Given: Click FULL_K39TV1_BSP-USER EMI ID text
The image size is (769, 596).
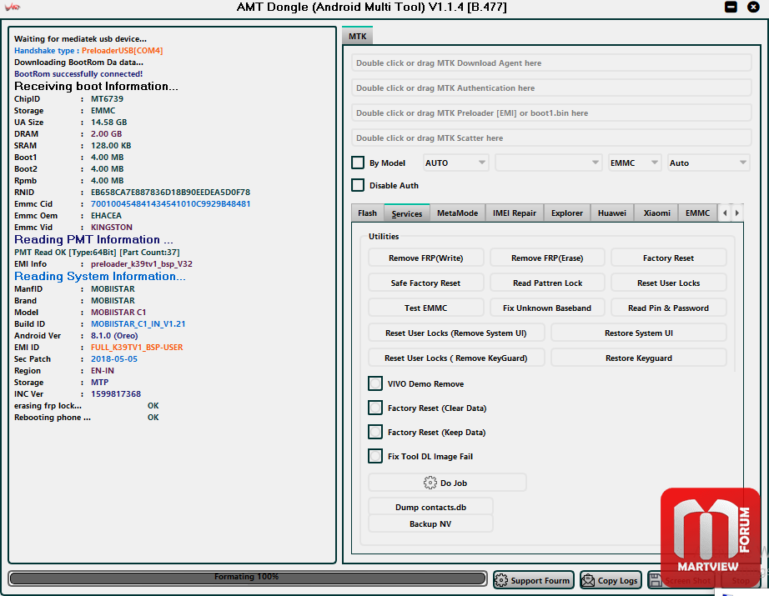Looking at the screenshot, I should tap(137, 347).
